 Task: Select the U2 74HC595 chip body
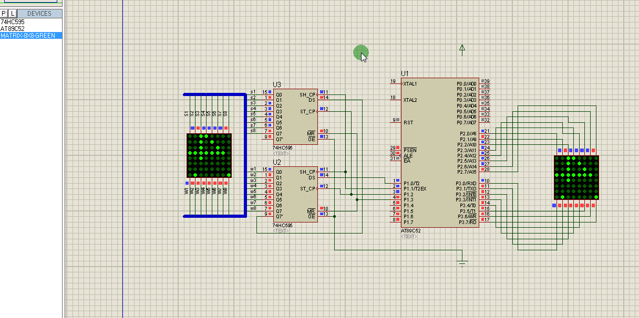[295, 194]
